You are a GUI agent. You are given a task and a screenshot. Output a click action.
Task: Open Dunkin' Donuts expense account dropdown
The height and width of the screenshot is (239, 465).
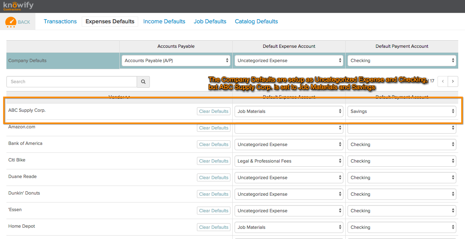click(x=289, y=194)
